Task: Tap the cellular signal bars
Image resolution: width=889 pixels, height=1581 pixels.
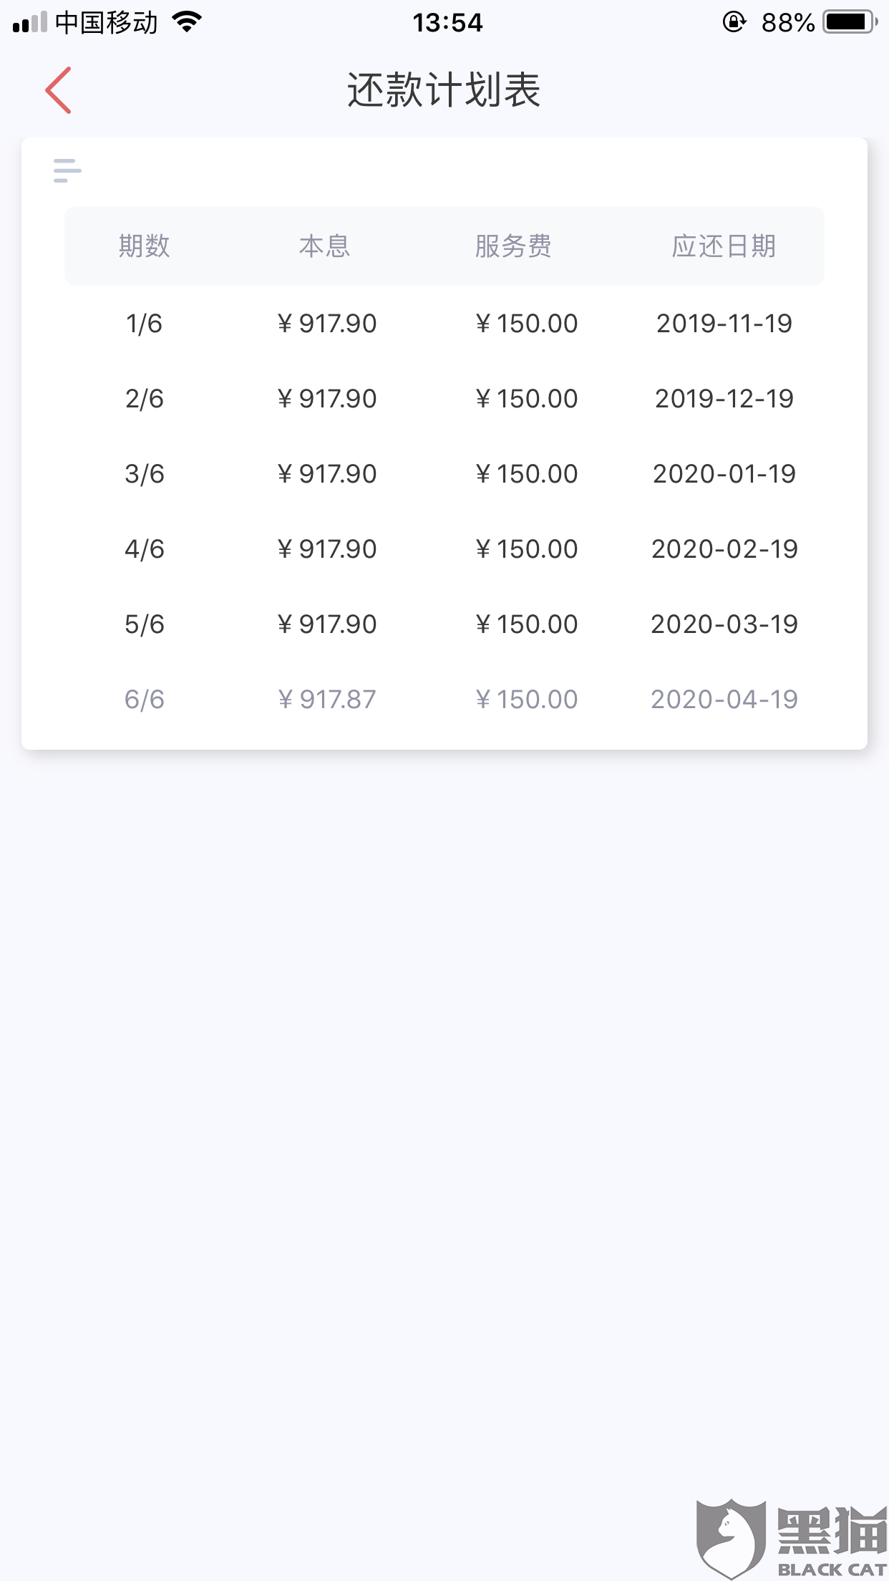Action: [x=30, y=23]
